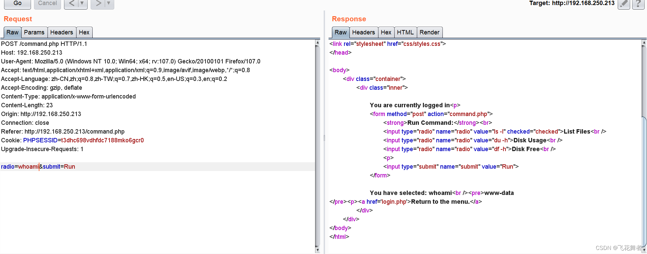Click the Accept-Encoding: gzip, deflate line
The height and width of the screenshot is (254, 647).
click(41, 88)
